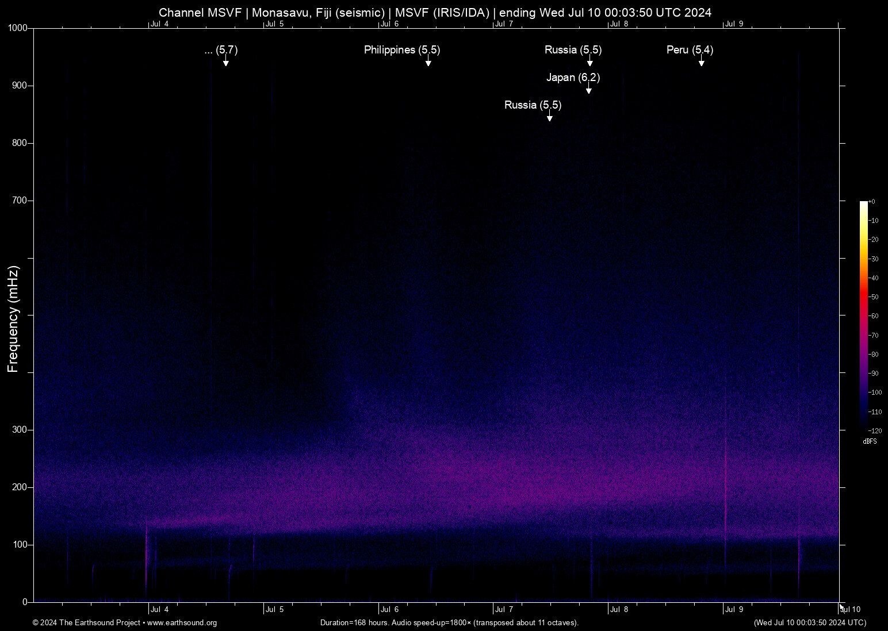Select the Japan (6.2) earthquake label
Viewport: 888px width, 631px height.
pos(573,78)
